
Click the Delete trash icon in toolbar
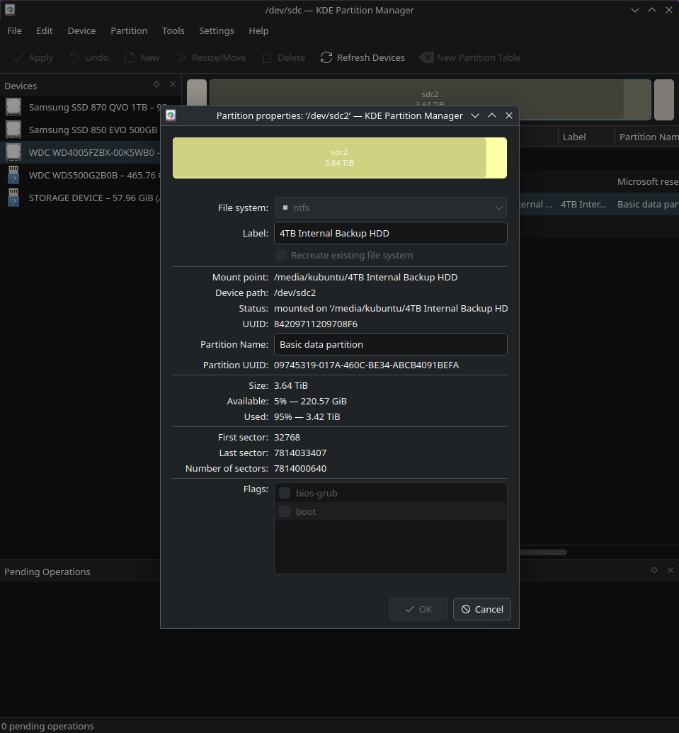267,58
